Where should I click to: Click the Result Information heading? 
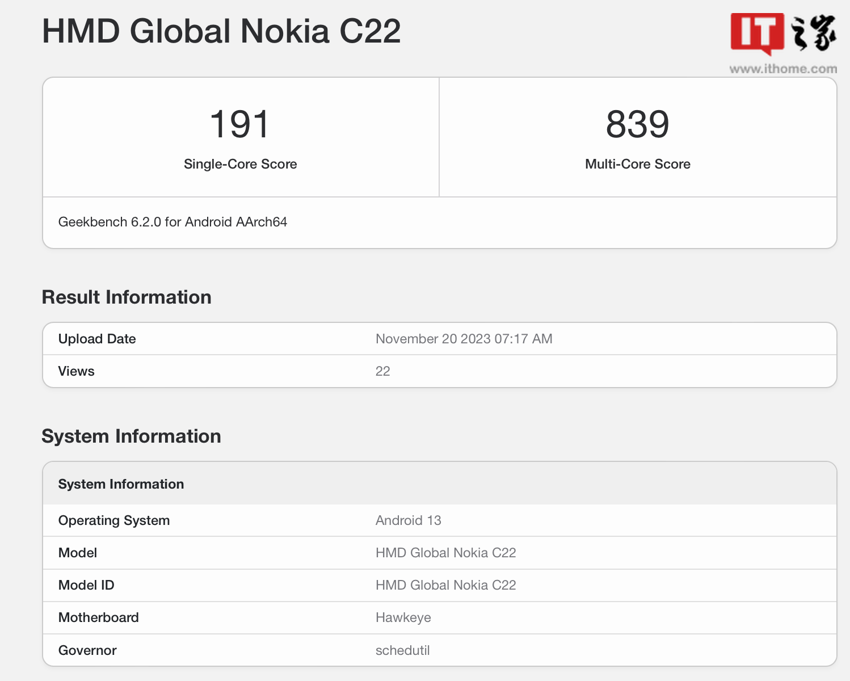pyautogui.click(x=127, y=297)
